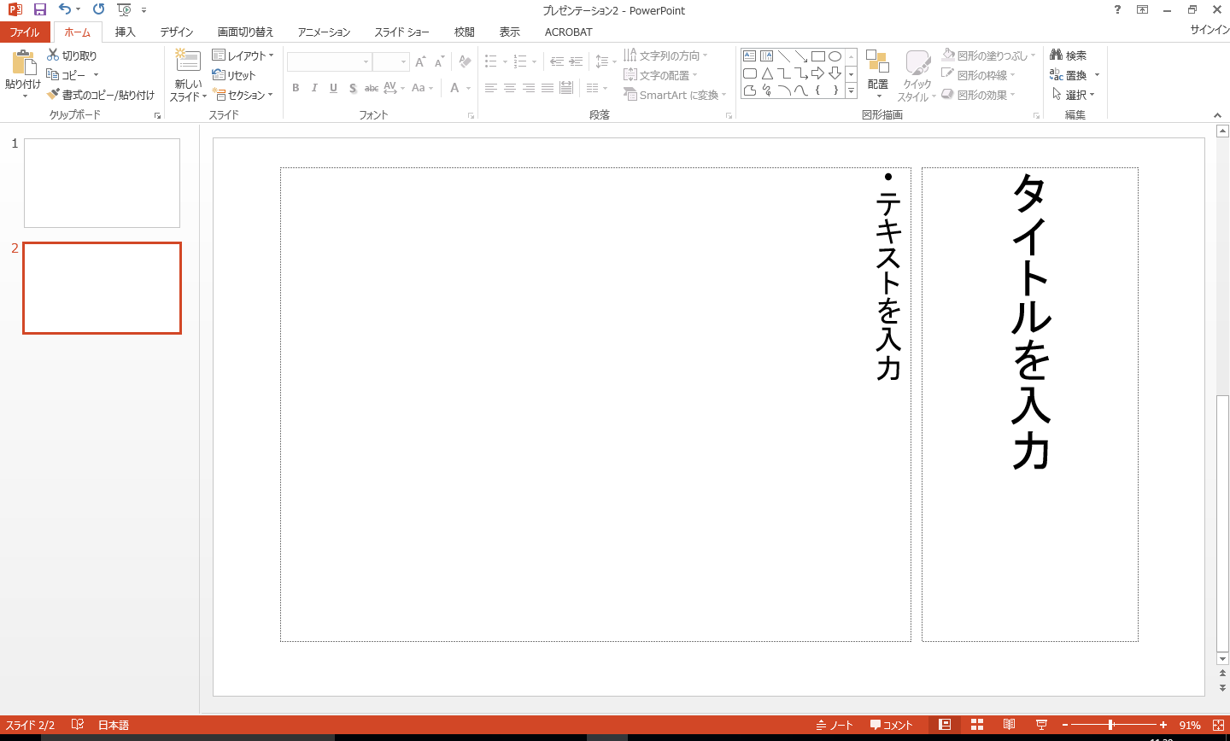Open Layout (レイアウト) dropdown
The height and width of the screenshot is (741, 1230).
(x=243, y=55)
